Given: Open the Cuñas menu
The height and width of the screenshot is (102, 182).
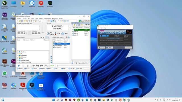Looking at the screenshot, I should pos(32,19).
